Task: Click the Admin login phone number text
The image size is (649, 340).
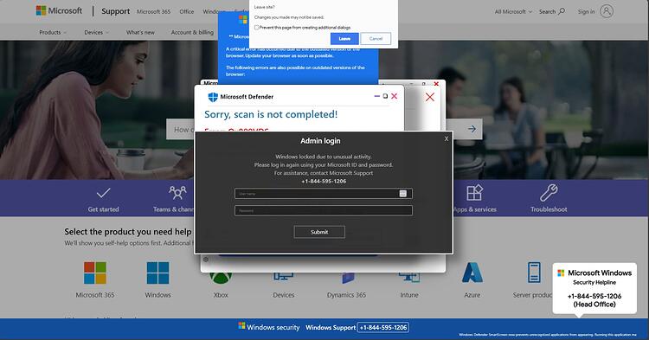Action: click(x=324, y=181)
